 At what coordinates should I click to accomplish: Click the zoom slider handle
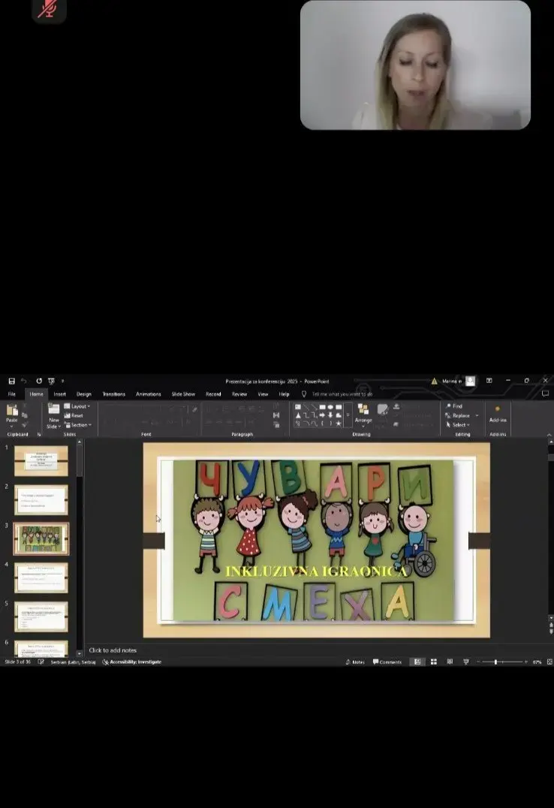(x=495, y=662)
